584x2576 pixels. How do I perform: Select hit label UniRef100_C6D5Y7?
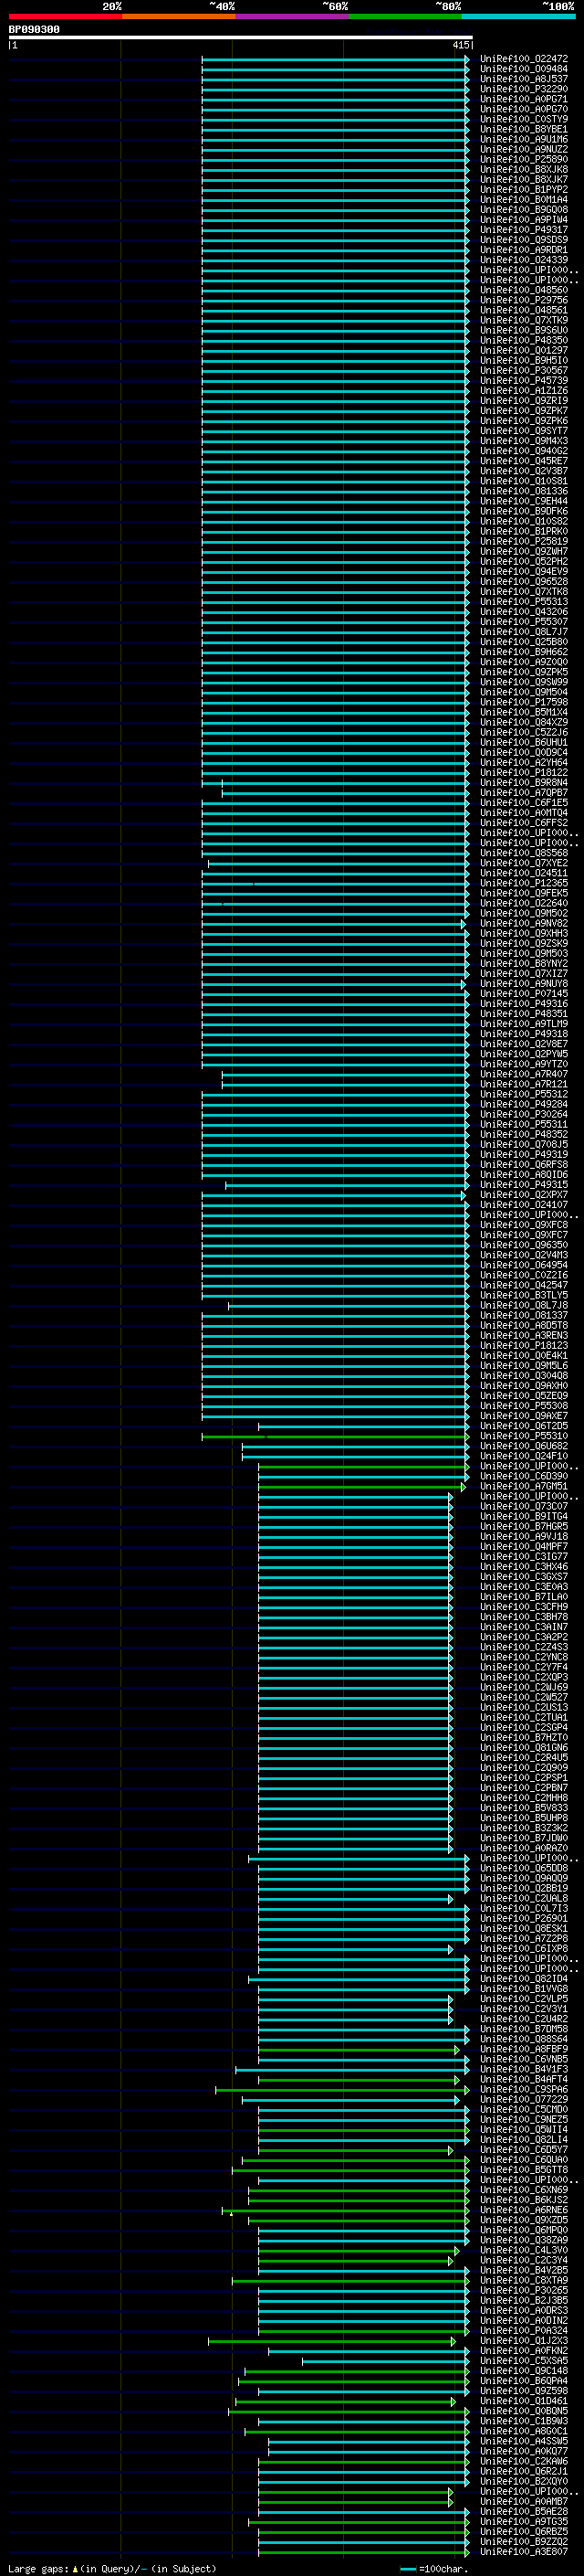(524, 2149)
